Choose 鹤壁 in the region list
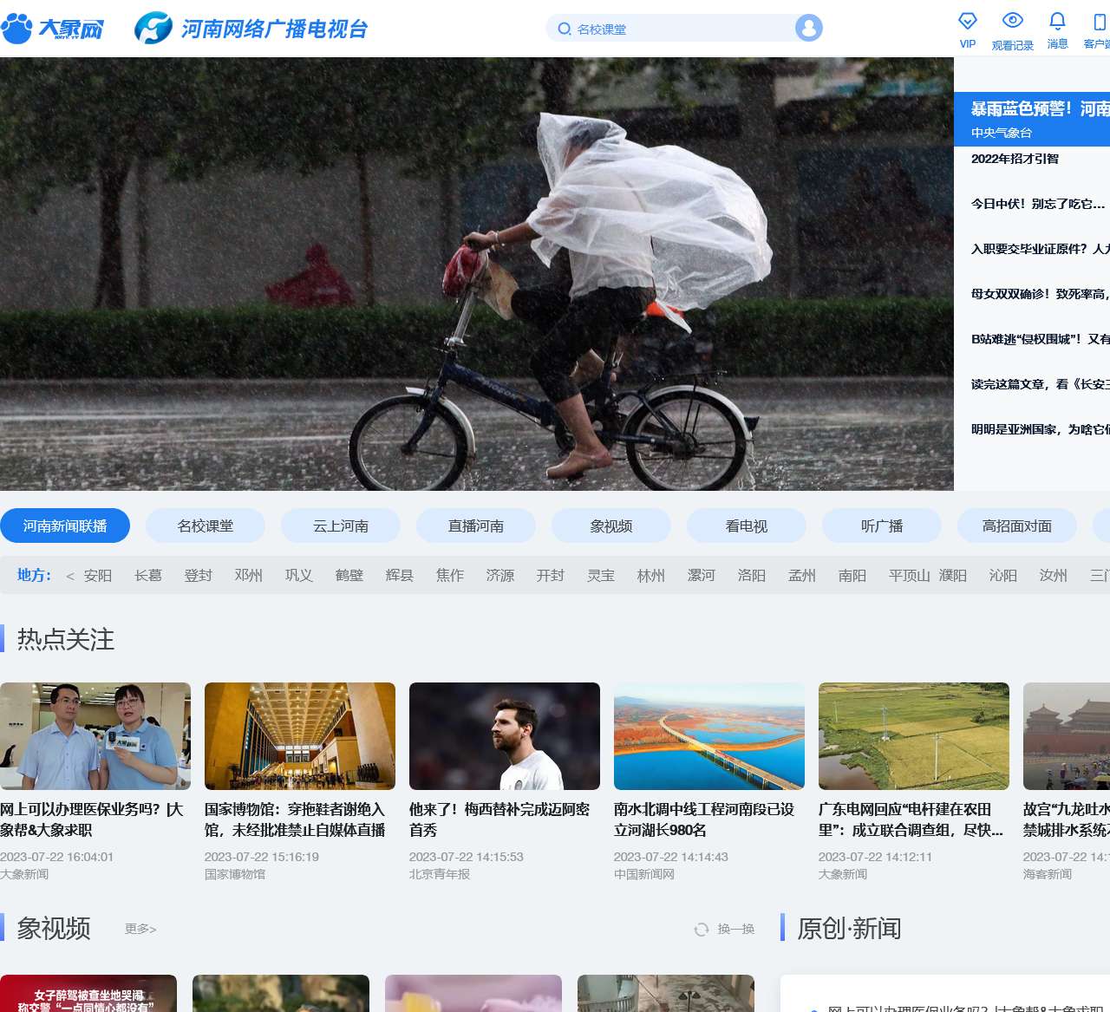This screenshot has height=1012, width=1110. coord(349,576)
